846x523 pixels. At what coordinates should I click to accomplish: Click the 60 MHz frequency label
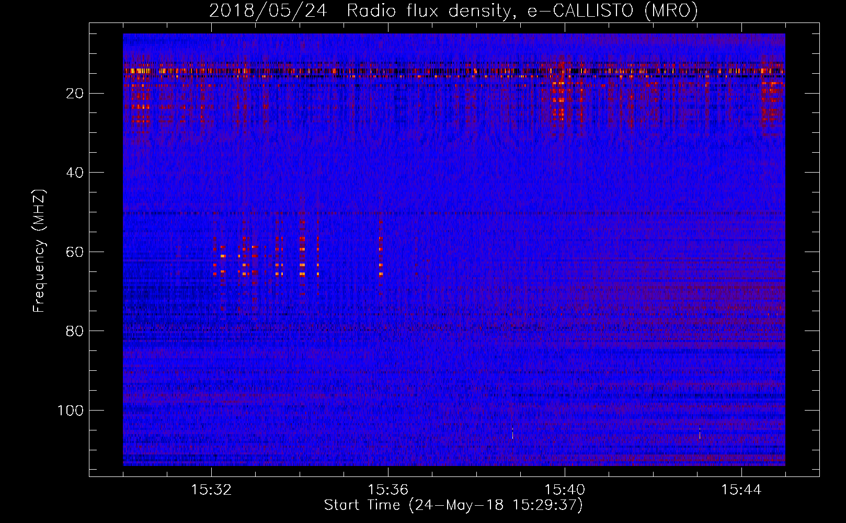tap(75, 252)
